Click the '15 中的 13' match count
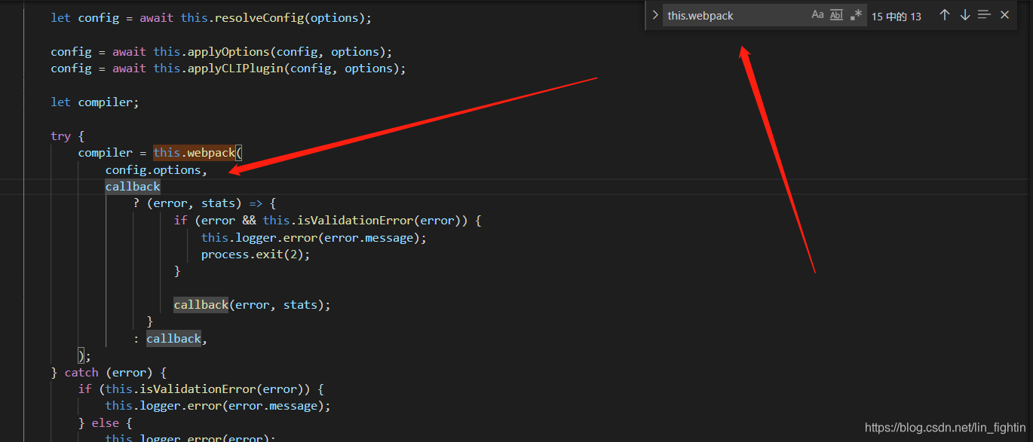 click(x=897, y=16)
